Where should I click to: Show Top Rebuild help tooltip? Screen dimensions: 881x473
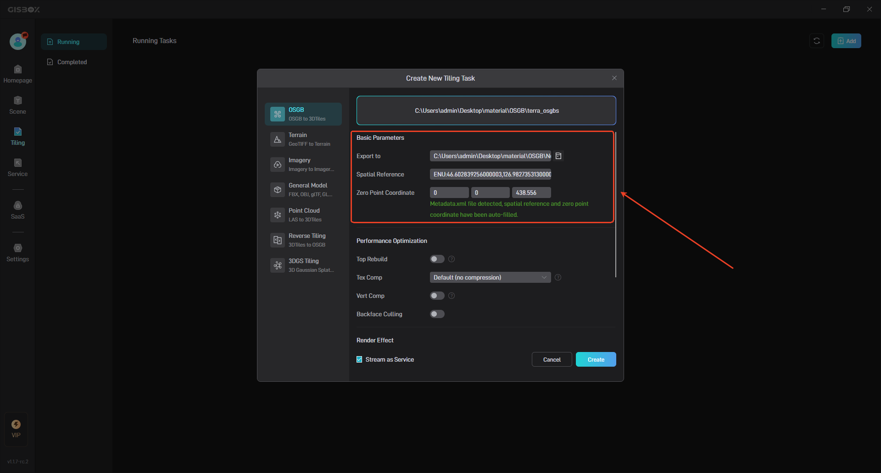(x=452, y=259)
